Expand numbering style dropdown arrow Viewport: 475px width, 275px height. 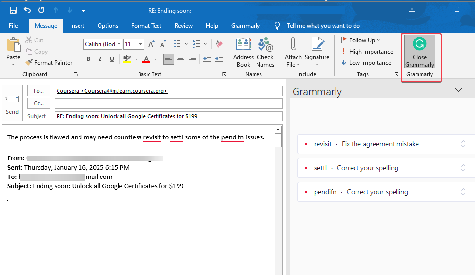point(205,44)
